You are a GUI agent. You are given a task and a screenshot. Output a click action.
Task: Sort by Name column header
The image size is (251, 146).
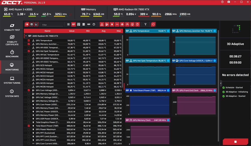point(47,31)
